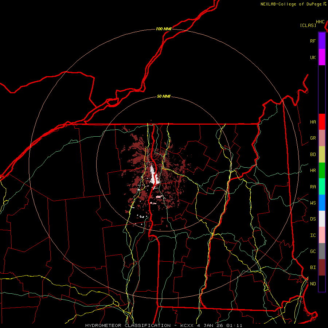
Task: Click the RA light green legend swatch
Action: point(322,187)
